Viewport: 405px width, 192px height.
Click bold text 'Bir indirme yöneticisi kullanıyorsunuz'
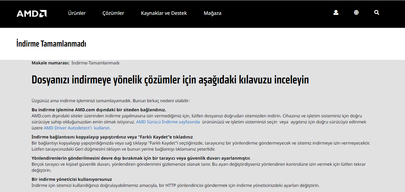(x=72, y=179)
